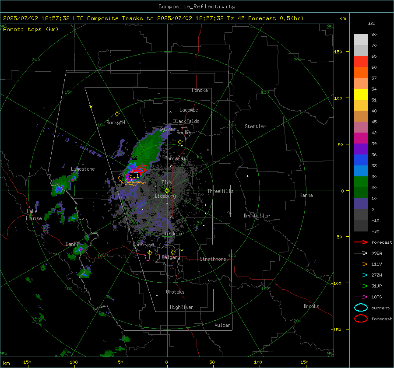Image resolution: width=394 pixels, height=368 pixels.
Task: Click the cyan current ellipse legend icon
Action: coord(361,308)
